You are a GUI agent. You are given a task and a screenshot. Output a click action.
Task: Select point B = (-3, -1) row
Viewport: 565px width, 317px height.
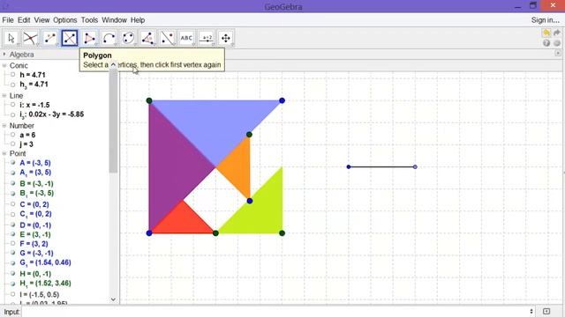pos(36,184)
